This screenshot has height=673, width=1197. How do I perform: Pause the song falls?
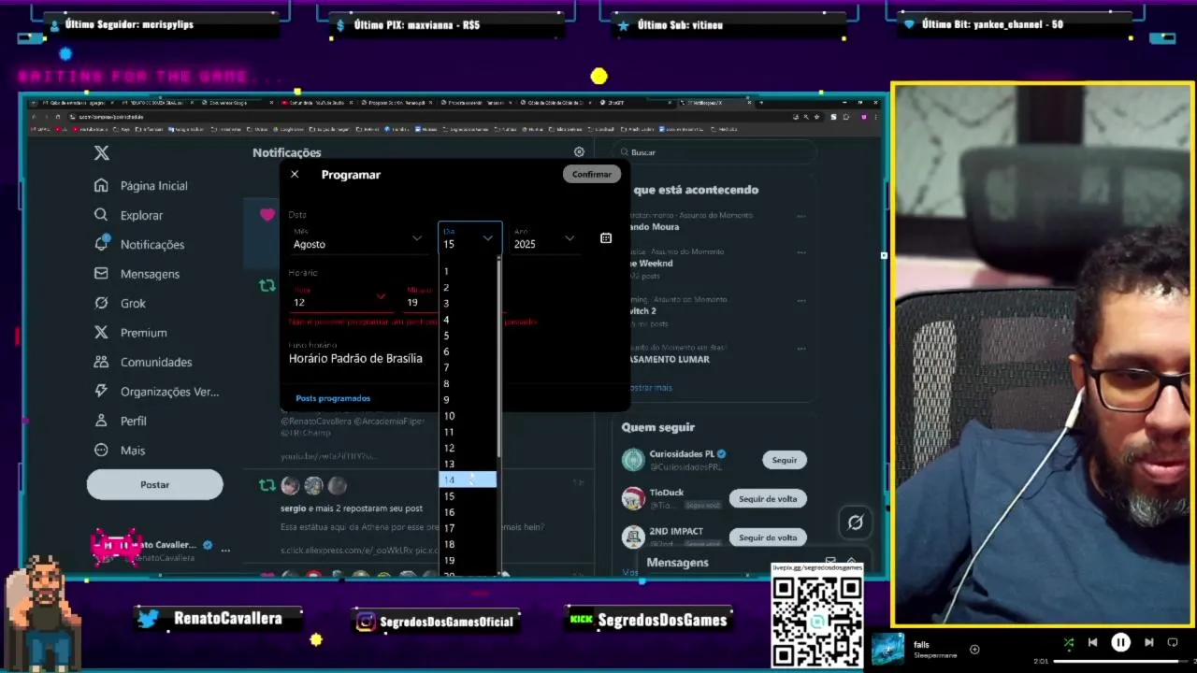[x=1120, y=643]
